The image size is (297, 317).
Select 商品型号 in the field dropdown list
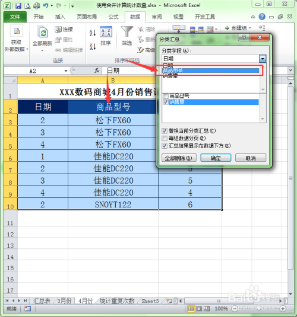(x=211, y=71)
